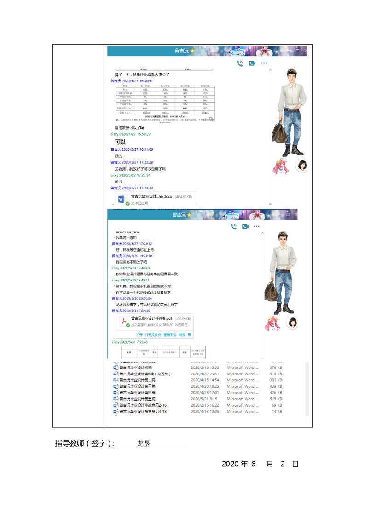
Task: Select file 曾吉沅毕业设计修改意见2-16
Action: tap(143, 405)
